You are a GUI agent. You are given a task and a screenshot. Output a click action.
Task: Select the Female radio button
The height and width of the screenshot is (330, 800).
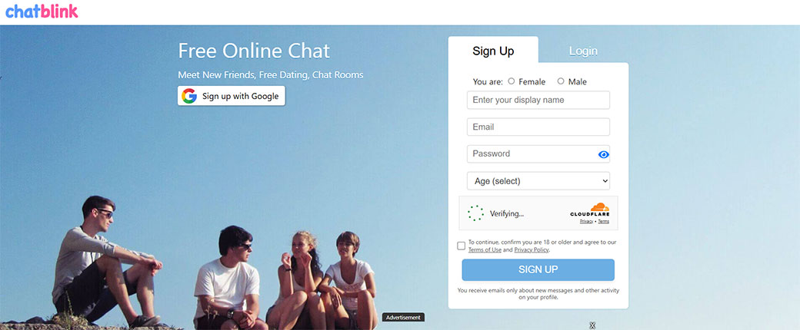tap(512, 81)
